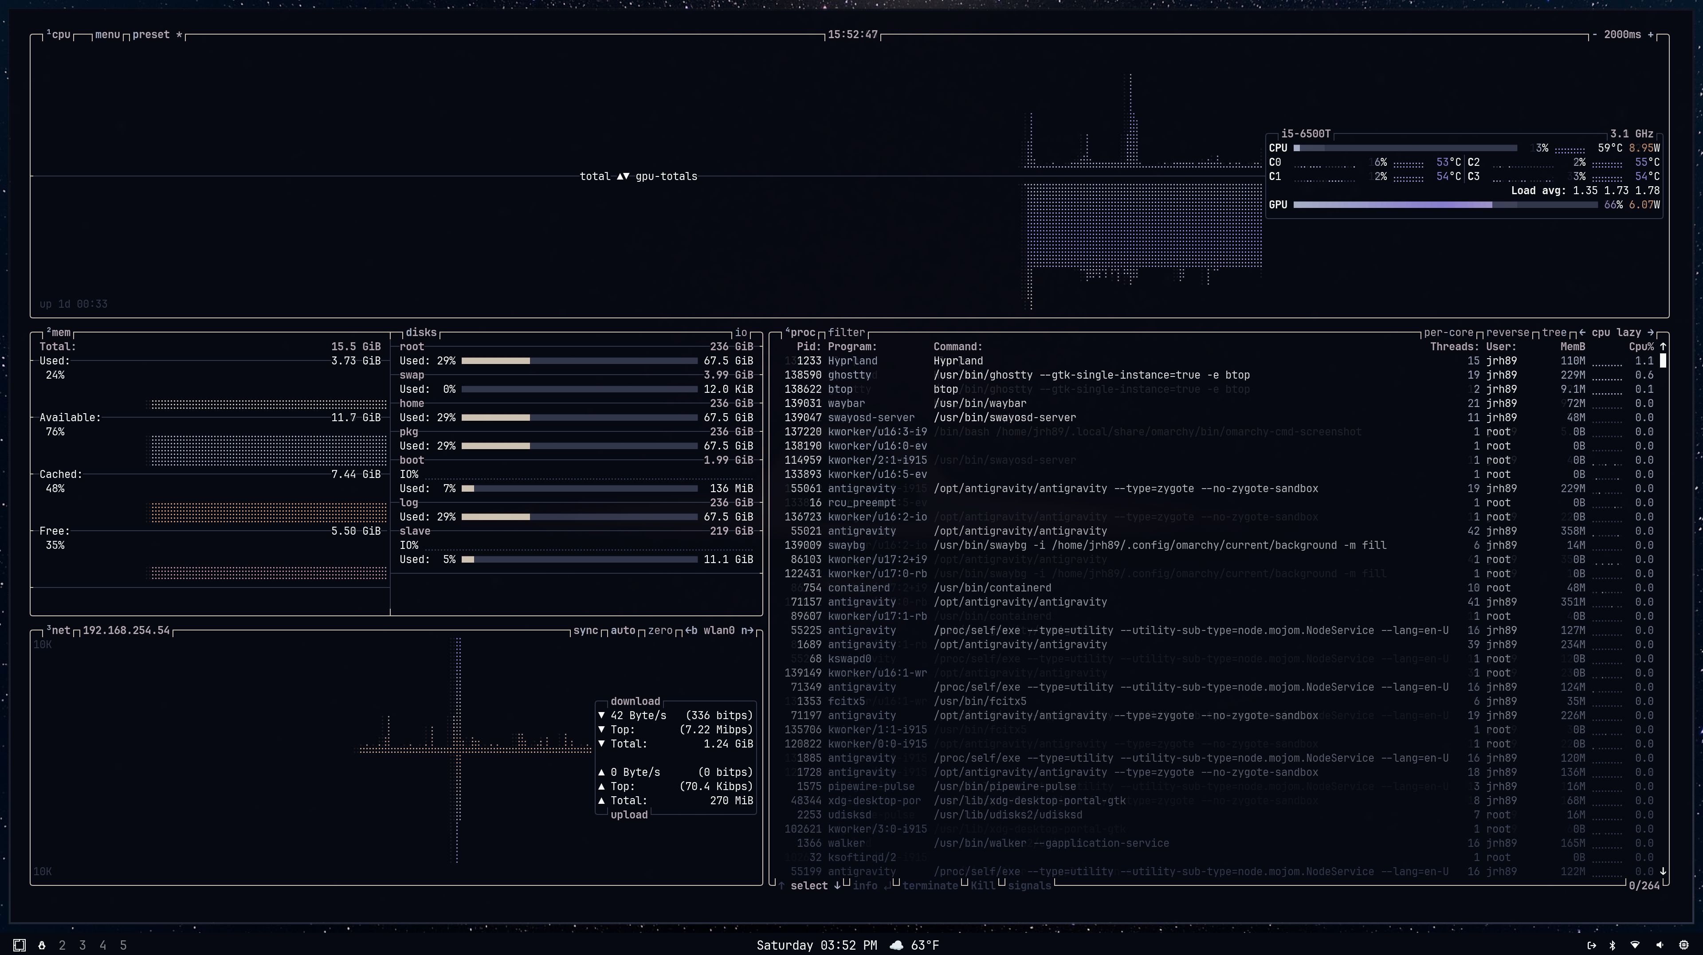
Task: Toggle per-core CPU display in proc
Action: click(1448, 333)
